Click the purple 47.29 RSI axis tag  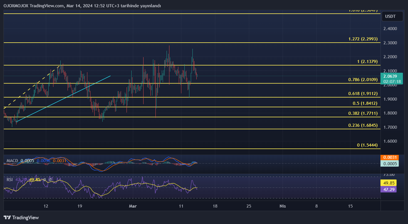(x=388, y=189)
